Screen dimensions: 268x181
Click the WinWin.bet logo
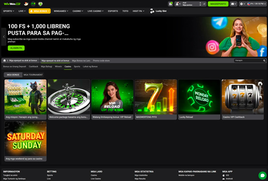tap(12, 4)
